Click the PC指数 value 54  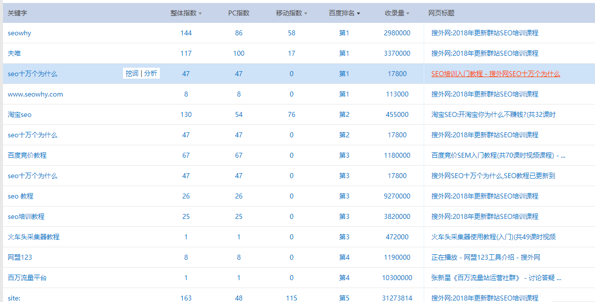click(238, 114)
